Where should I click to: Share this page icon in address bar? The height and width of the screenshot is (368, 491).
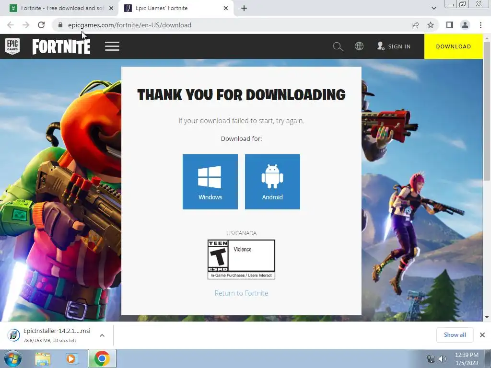[x=415, y=25]
